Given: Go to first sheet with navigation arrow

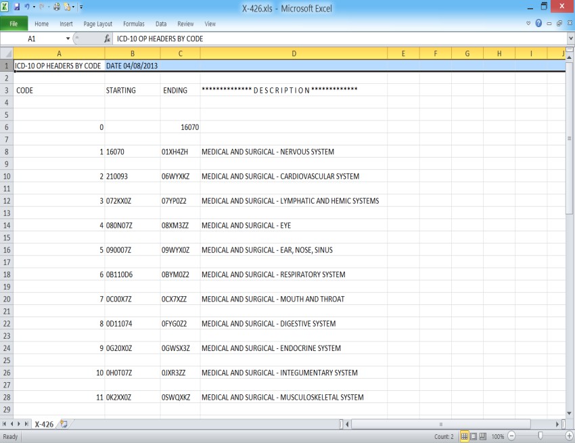Looking at the screenshot, I should tap(5, 424).
